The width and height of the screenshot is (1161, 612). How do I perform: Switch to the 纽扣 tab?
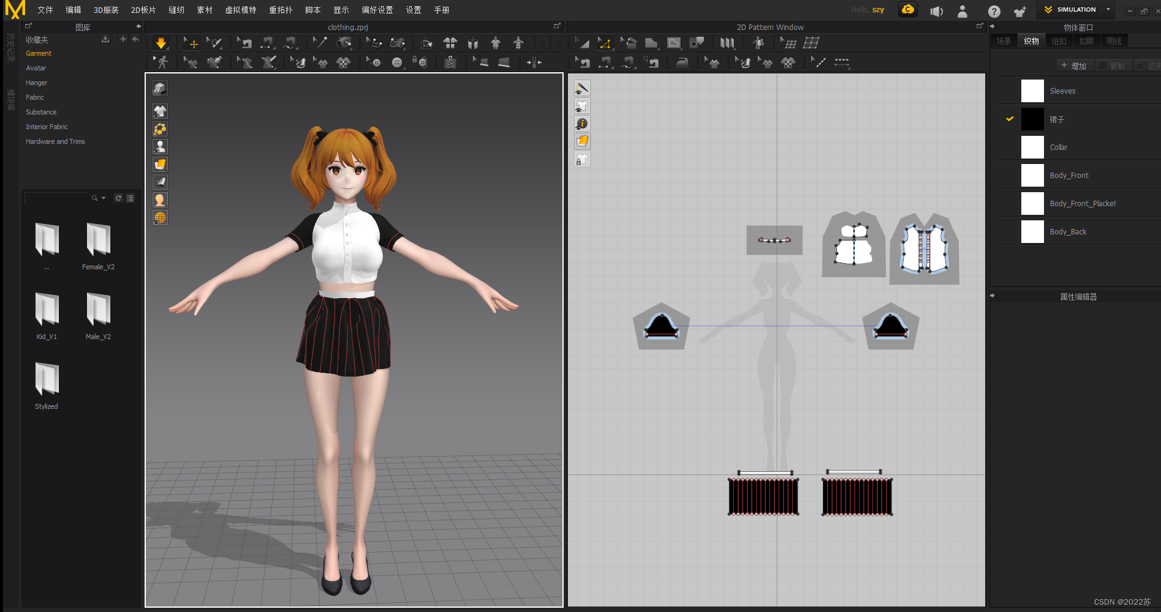(1059, 41)
